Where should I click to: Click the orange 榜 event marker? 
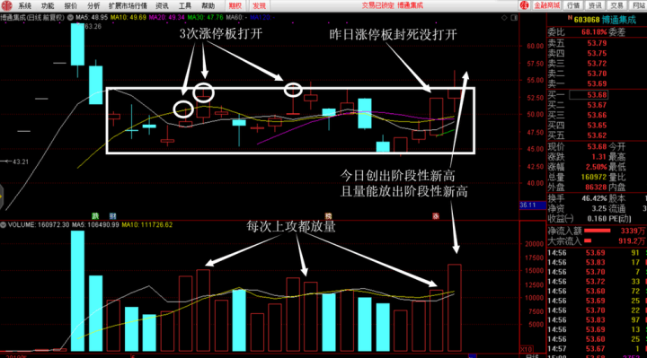pyautogui.click(x=328, y=216)
